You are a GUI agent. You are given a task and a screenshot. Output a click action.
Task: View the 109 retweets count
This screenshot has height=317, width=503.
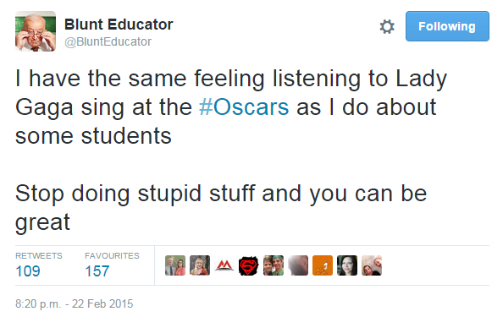(28, 271)
